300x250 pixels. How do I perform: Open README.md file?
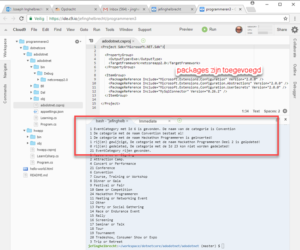(39, 175)
